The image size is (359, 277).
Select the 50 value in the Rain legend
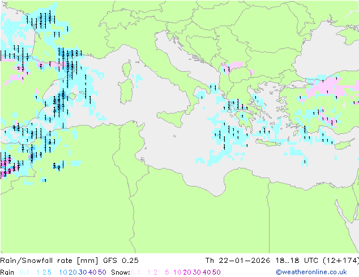point(102,272)
